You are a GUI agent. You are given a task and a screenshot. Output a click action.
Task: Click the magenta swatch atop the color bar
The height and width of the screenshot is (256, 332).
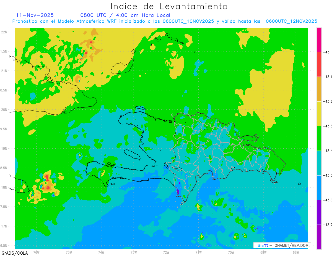pyautogui.click(x=319, y=40)
